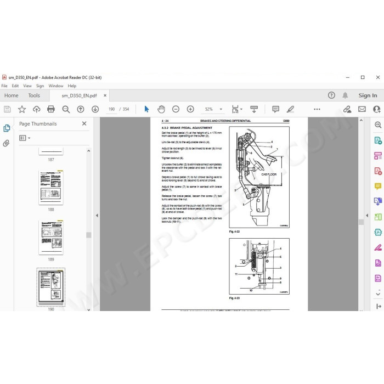Select the arrow selection tool

146,109
